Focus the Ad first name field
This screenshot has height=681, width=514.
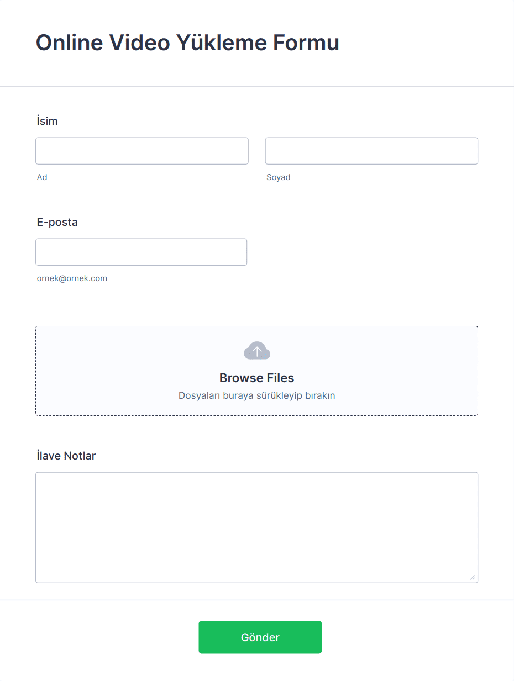point(142,151)
